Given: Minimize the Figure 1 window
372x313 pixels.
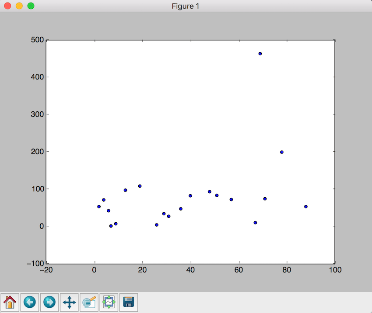Looking at the screenshot, I should pyautogui.click(x=19, y=6).
